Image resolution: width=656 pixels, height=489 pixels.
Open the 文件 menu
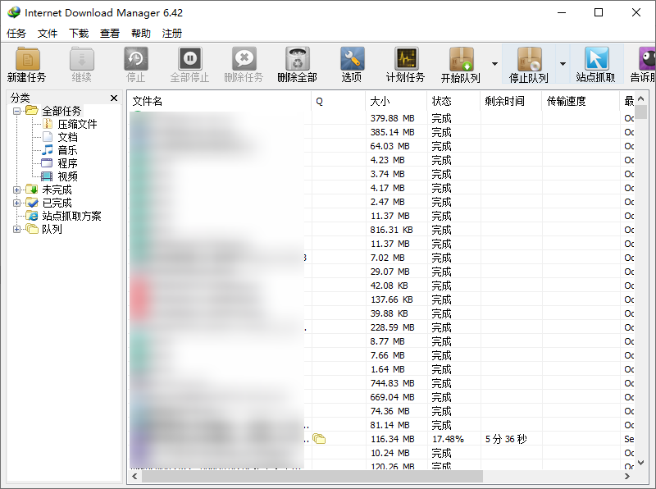click(48, 33)
